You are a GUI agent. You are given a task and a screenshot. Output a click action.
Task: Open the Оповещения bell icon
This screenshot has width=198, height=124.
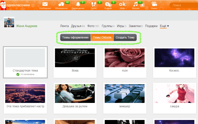[x=78, y=4]
